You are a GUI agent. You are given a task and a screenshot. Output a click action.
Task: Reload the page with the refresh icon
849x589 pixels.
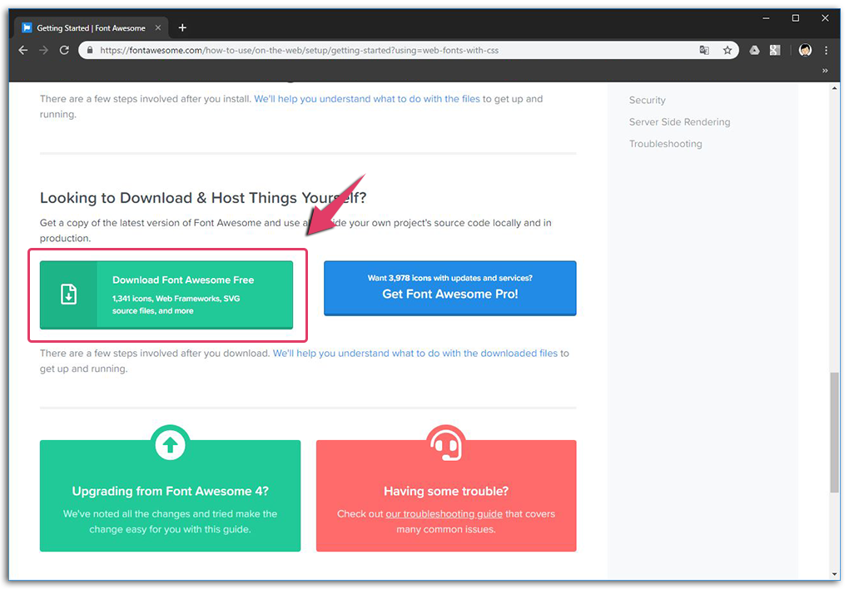[x=64, y=50]
